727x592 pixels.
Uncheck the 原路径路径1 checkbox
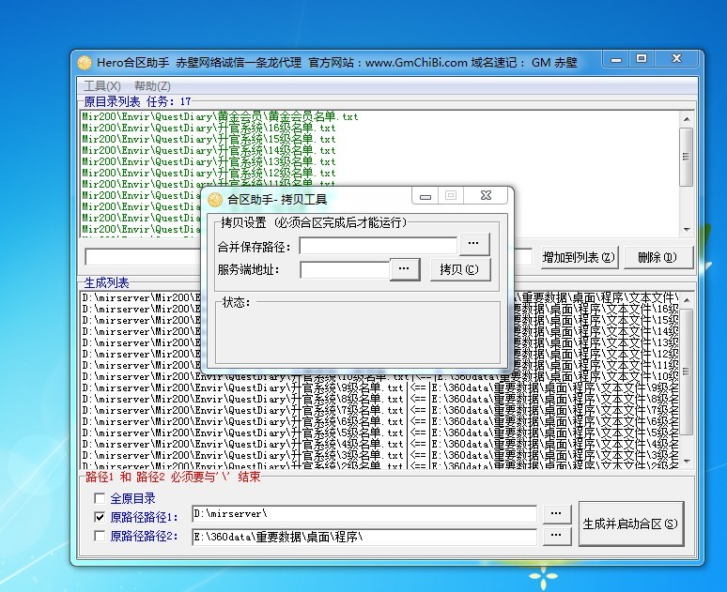[x=101, y=517]
